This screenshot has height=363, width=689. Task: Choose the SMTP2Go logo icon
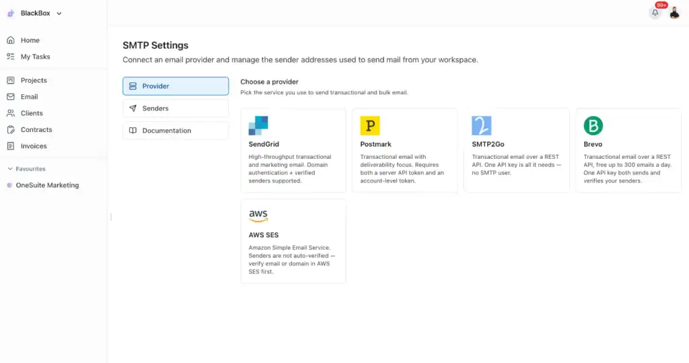(x=482, y=126)
